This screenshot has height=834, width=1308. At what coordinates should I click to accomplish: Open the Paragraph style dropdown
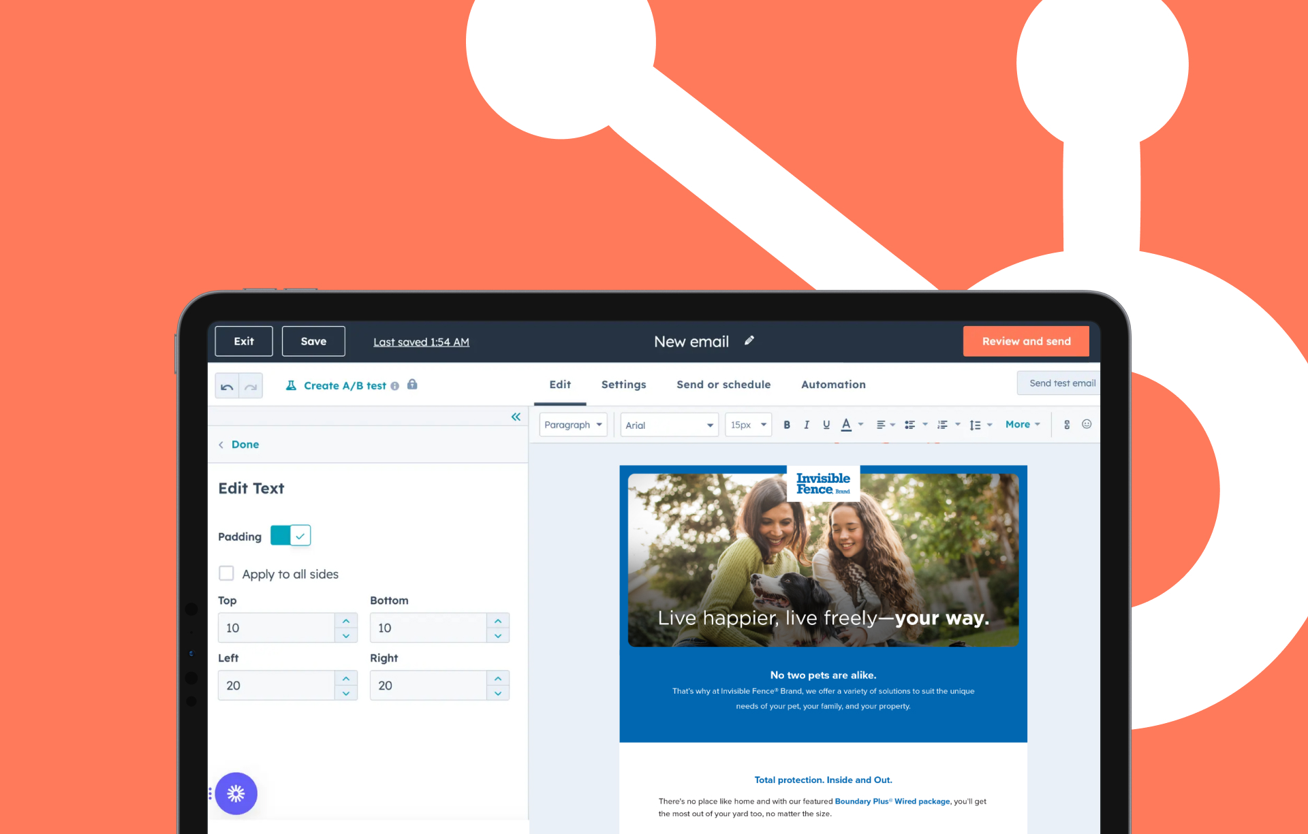click(x=573, y=425)
